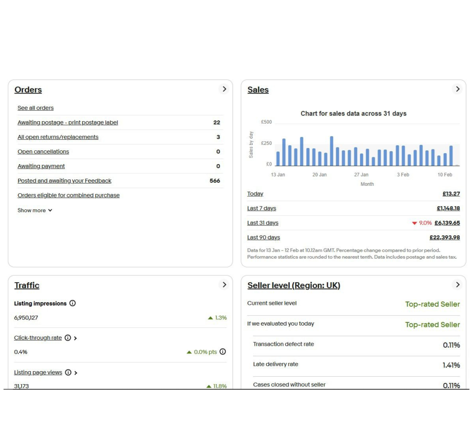Open Traffic panel via arrow icon
Viewport: 473px width, 433px height.
point(224,285)
